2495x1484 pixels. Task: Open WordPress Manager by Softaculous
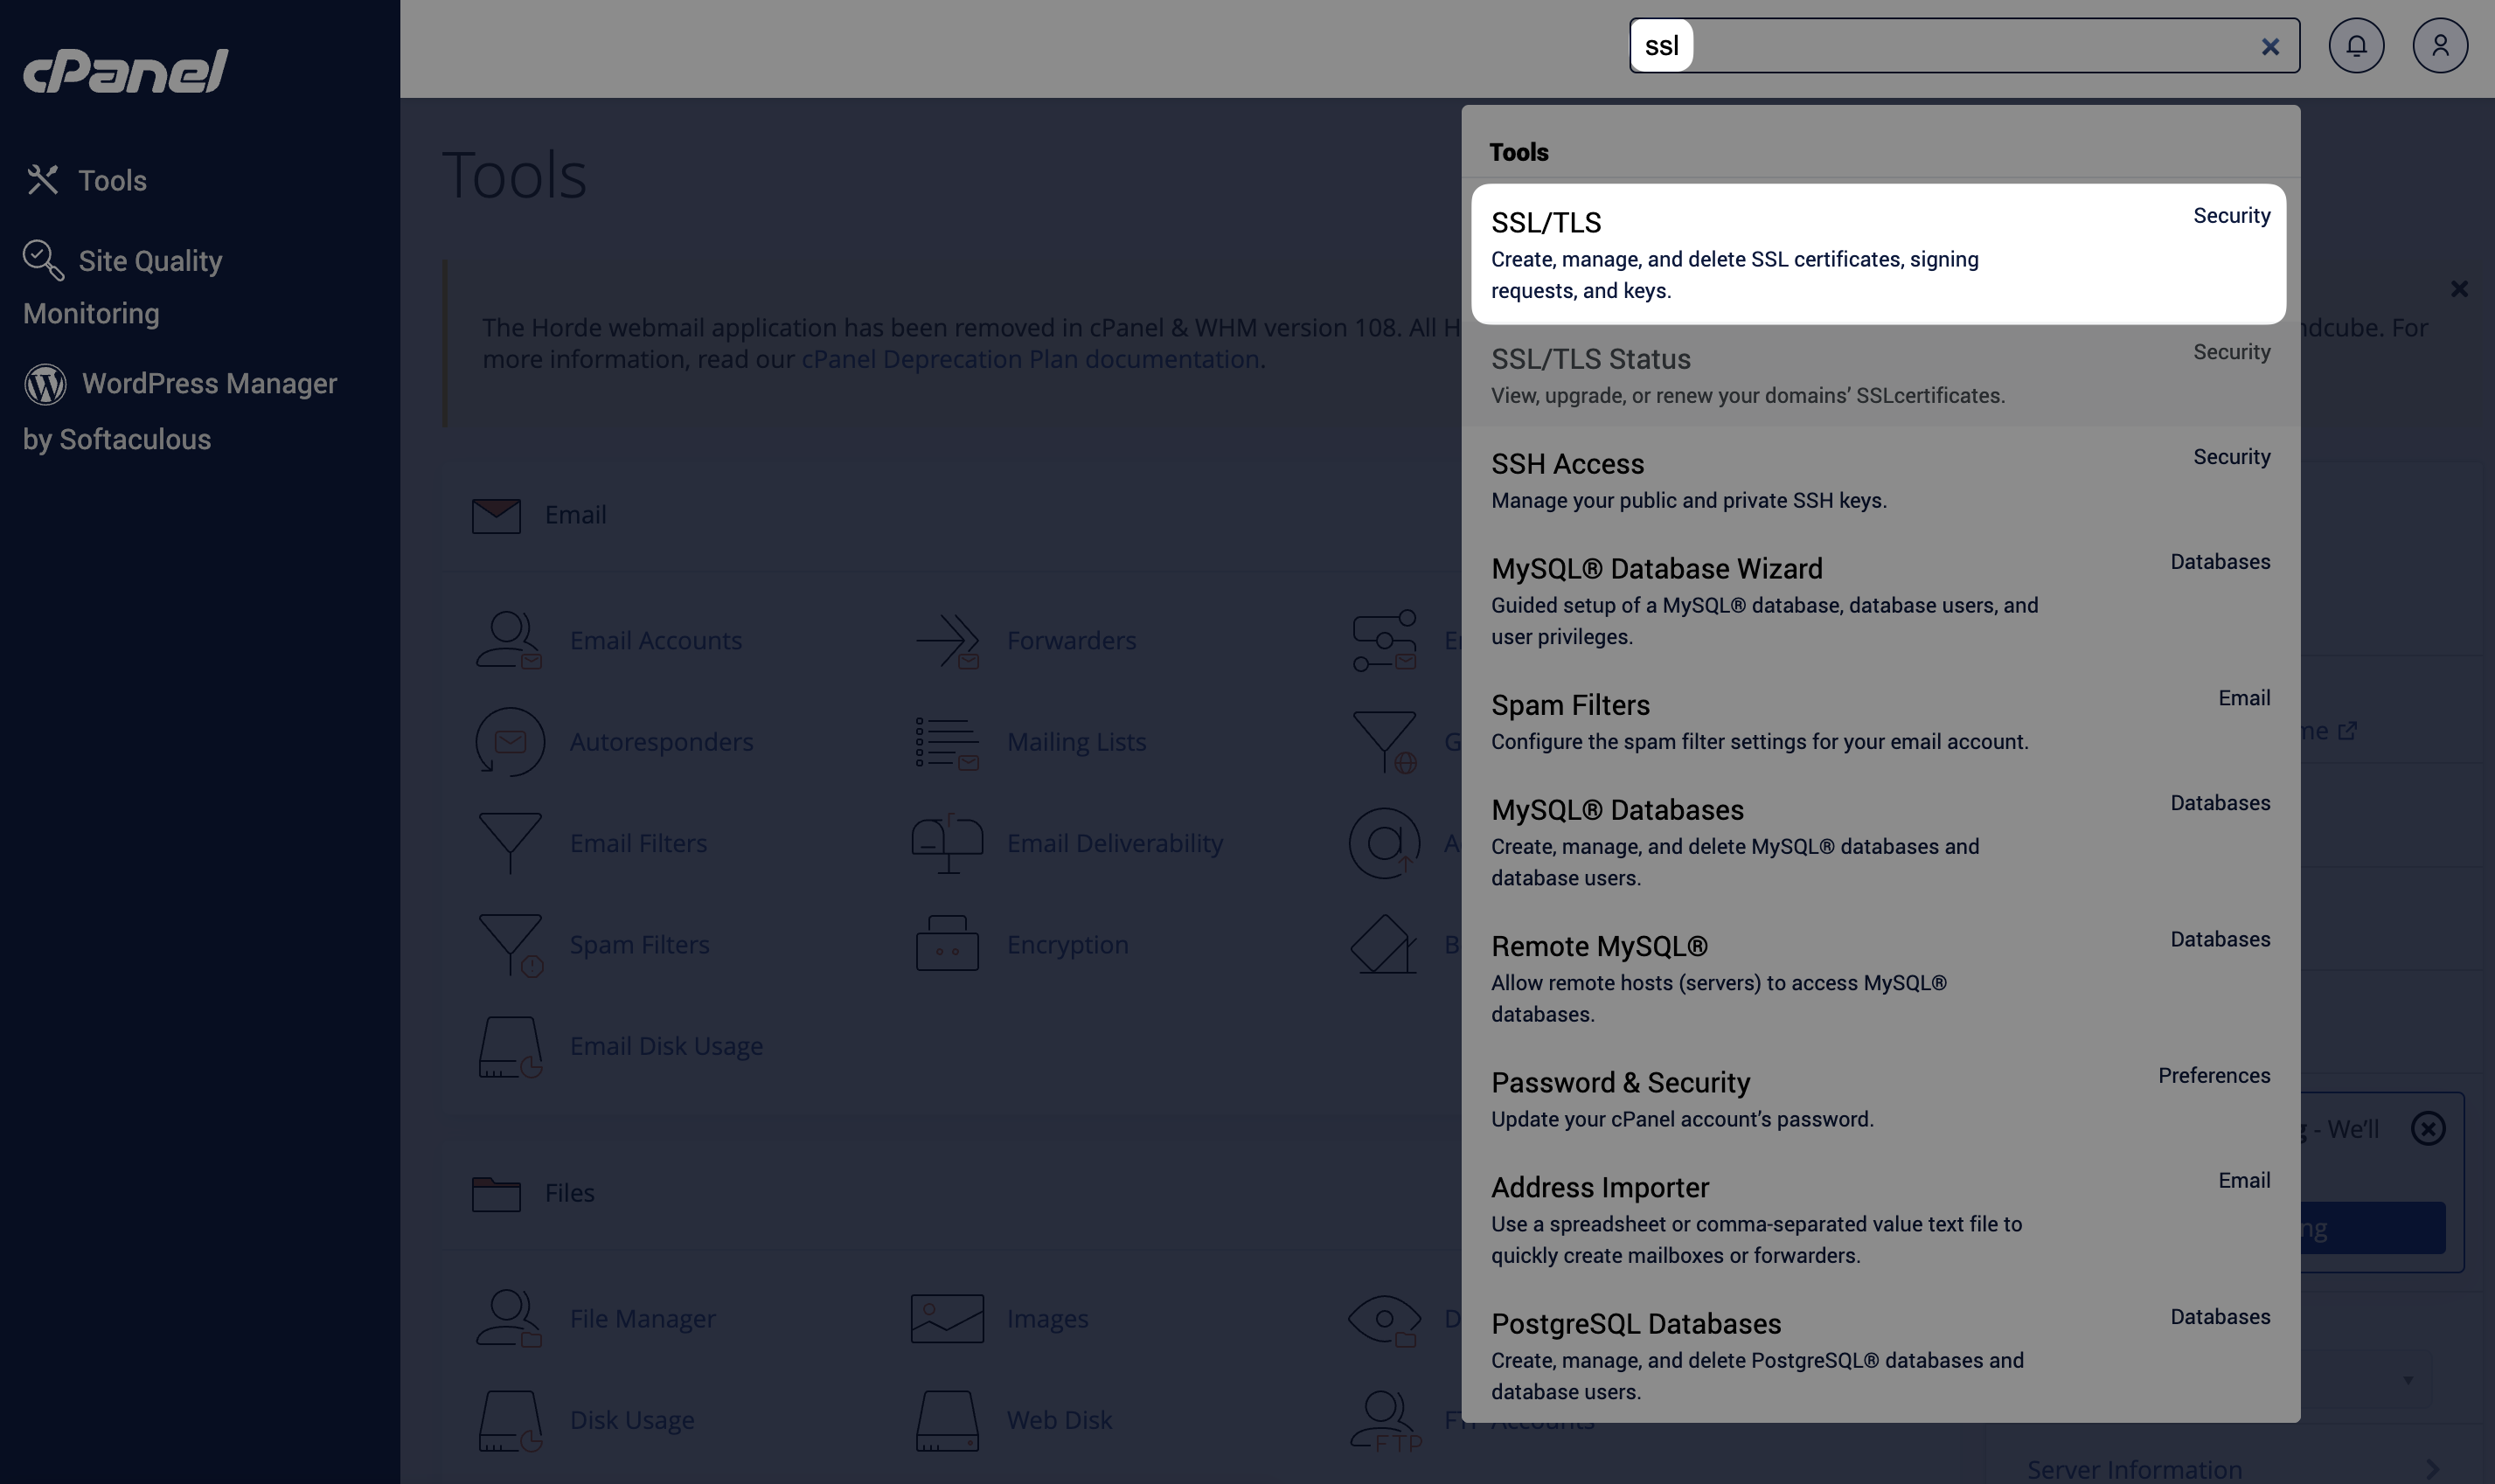180,411
